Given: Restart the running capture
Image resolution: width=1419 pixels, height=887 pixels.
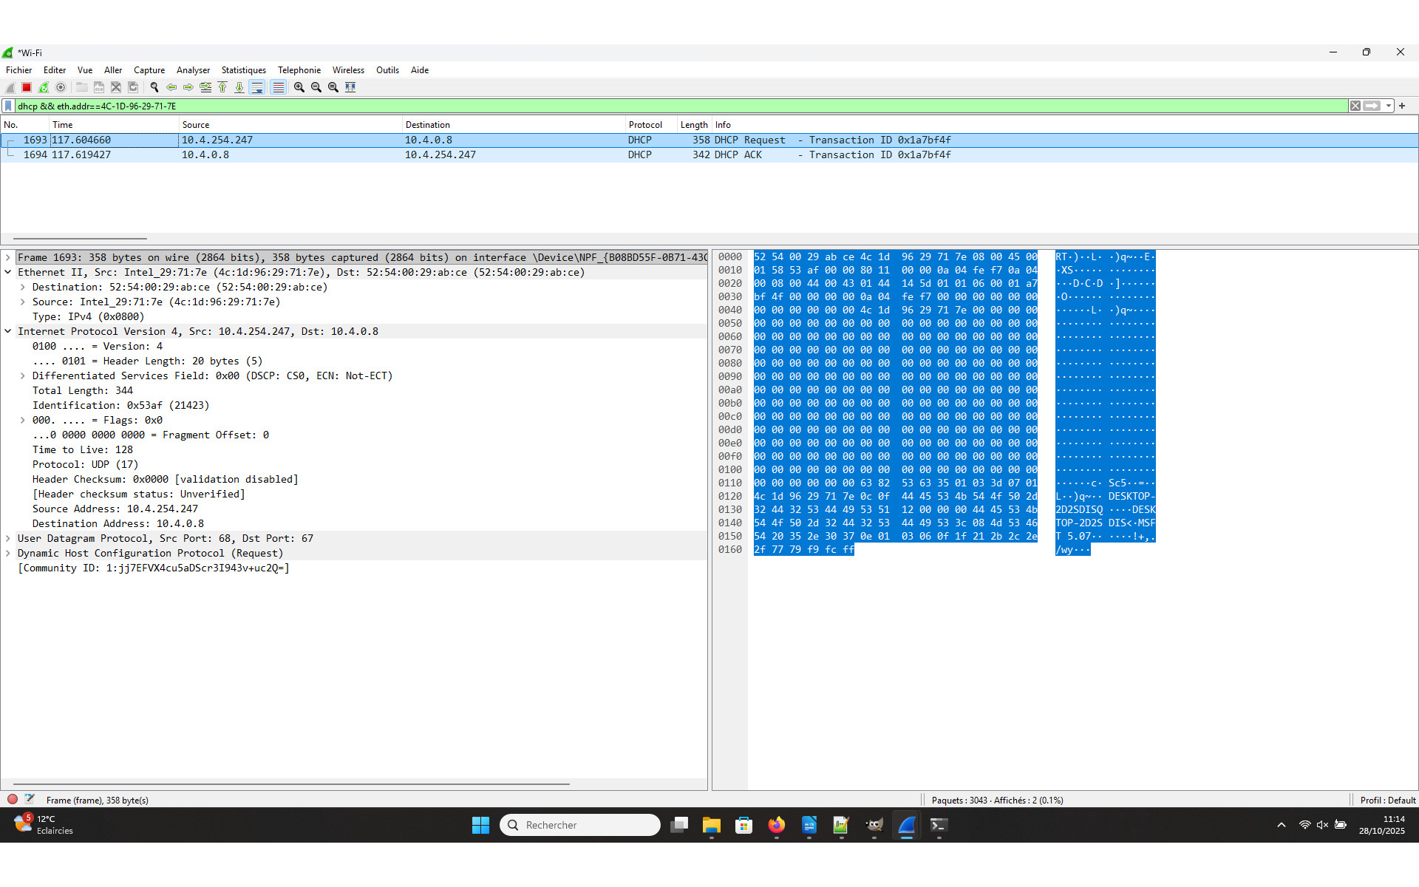Looking at the screenshot, I should pos(44,86).
